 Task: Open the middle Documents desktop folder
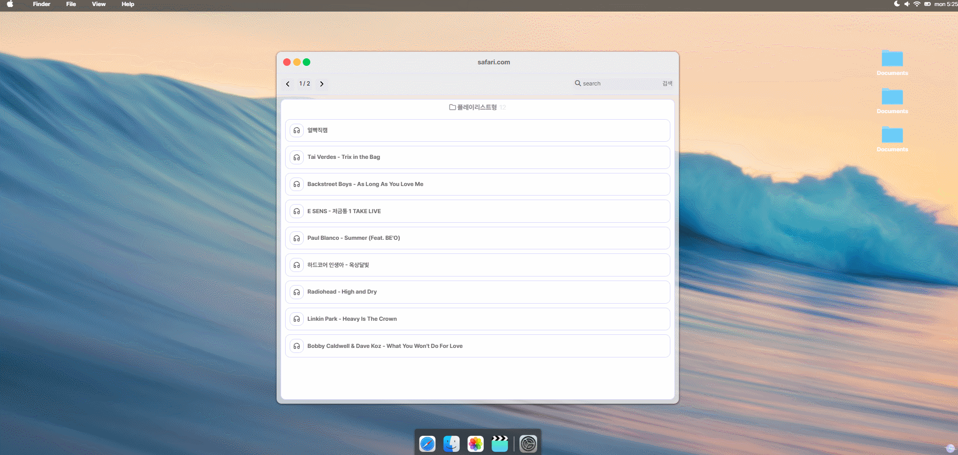pyautogui.click(x=892, y=101)
